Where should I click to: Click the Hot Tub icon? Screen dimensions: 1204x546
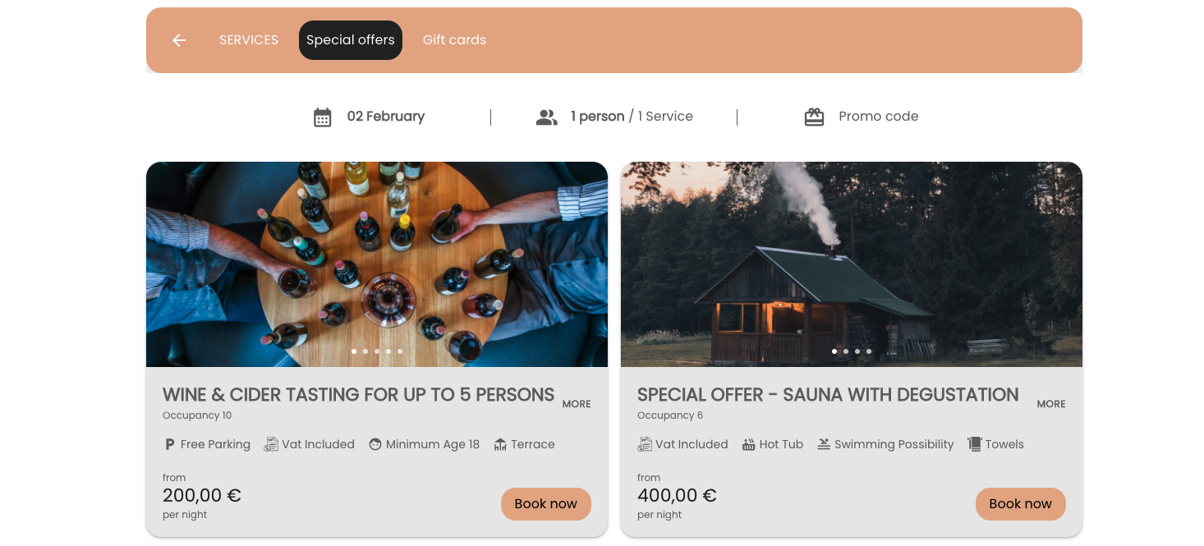point(748,445)
